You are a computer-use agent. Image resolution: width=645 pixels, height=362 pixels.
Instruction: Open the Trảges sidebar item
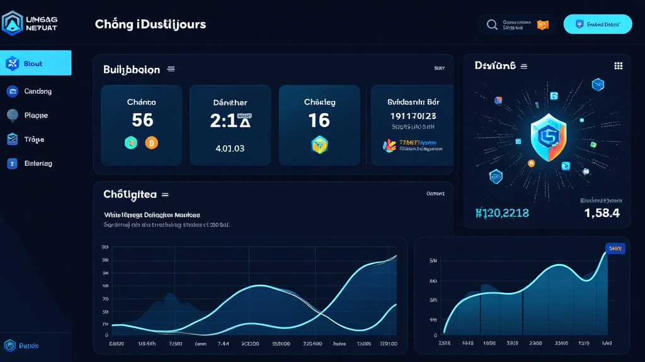pyautogui.click(x=35, y=140)
